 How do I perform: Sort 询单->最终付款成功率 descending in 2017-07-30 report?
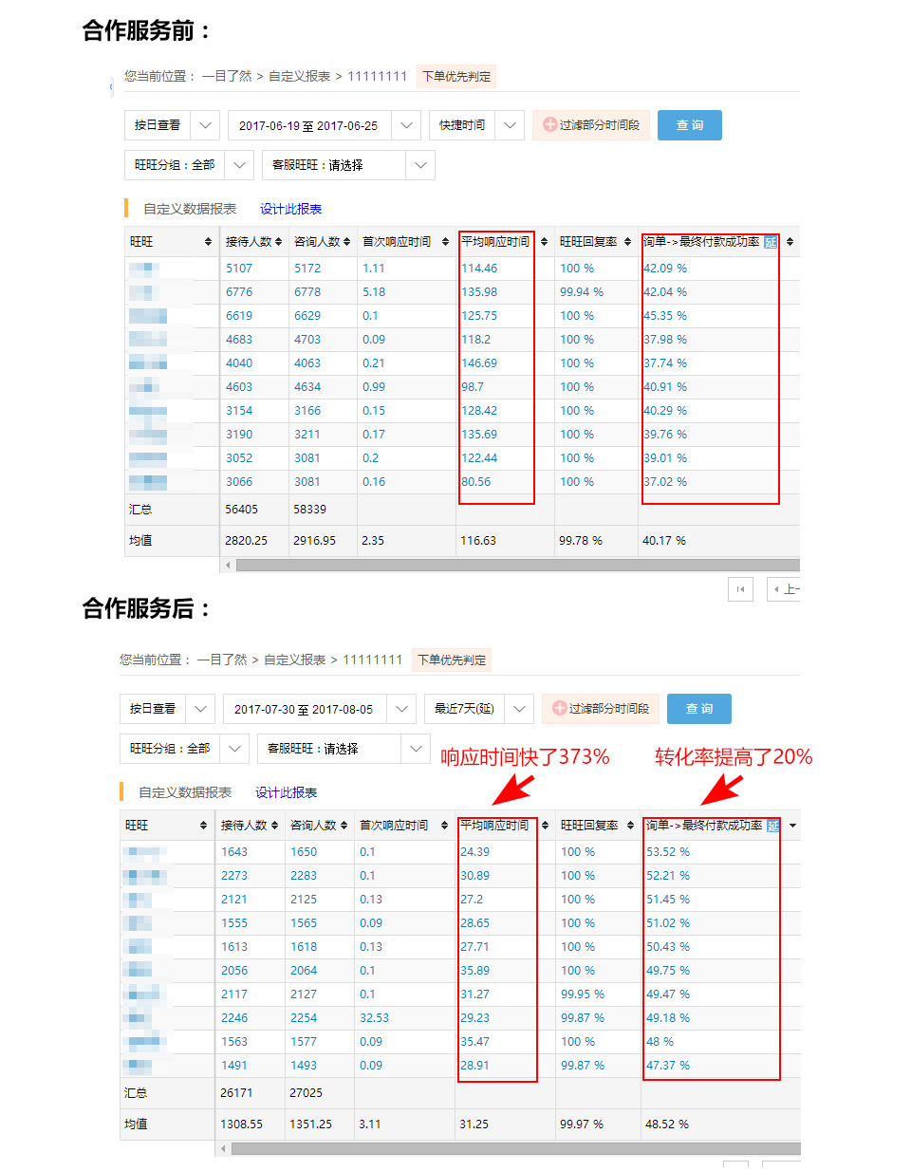click(x=792, y=826)
